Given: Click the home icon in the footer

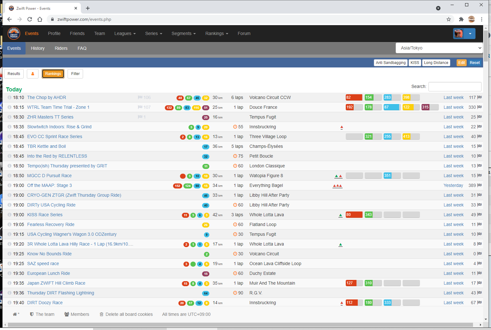Looking at the screenshot, I should pos(15,314).
